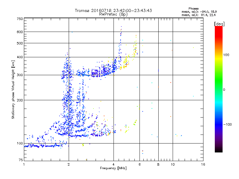Click the y-axis label "600"
The image size is (239, 179).
[x=20, y=32]
